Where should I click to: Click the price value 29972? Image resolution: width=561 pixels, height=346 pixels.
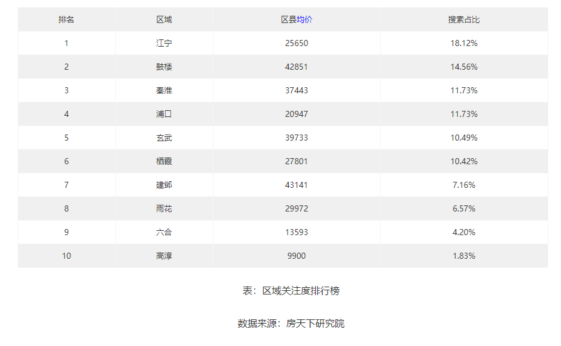tap(297, 208)
